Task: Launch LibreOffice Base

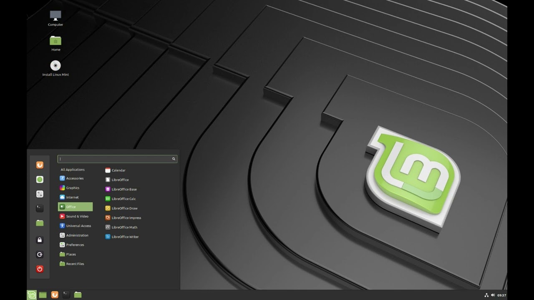Action: pos(121,189)
